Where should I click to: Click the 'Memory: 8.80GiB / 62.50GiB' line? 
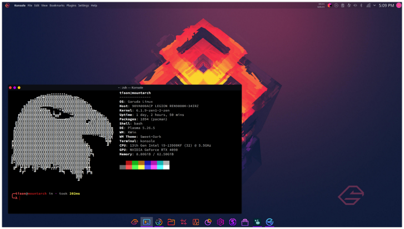tap(146, 154)
